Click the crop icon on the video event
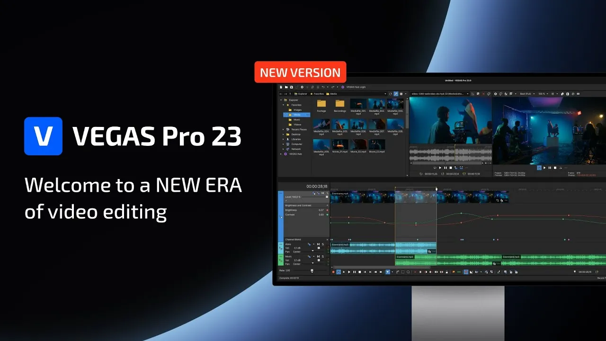The width and height of the screenshot is (606, 341). (x=497, y=200)
